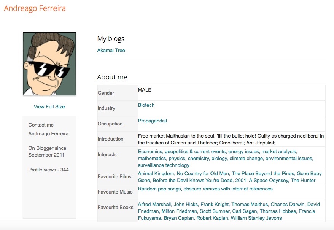Open William Stanley Jevons link
The image size is (334, 230).
[x=256, y=218]
